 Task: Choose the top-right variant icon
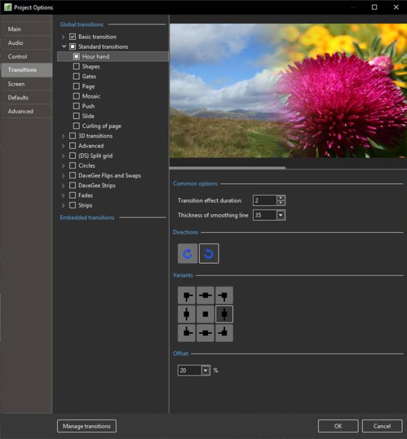coord(224,295)
